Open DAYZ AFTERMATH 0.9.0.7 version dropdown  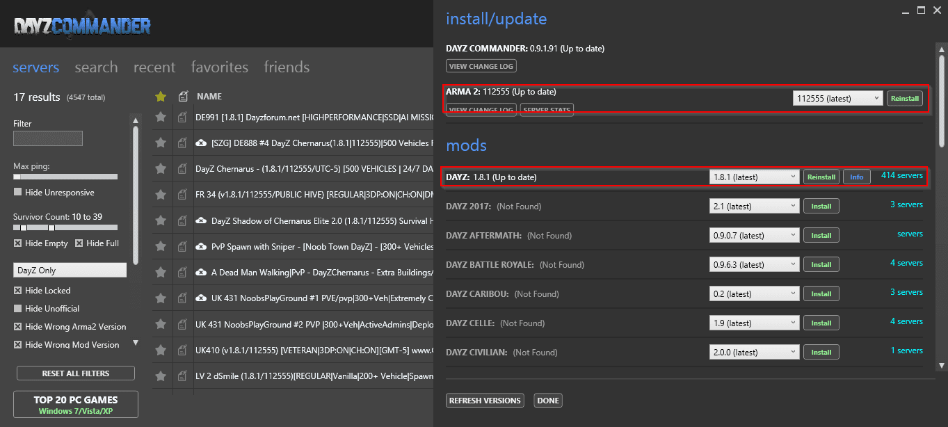(x=755, y=236)
